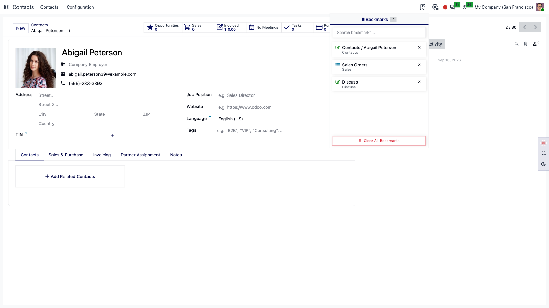The height and width of the screenshot is (308, 549).
Task: Click the Search bookmarks field
Action: 379,33
